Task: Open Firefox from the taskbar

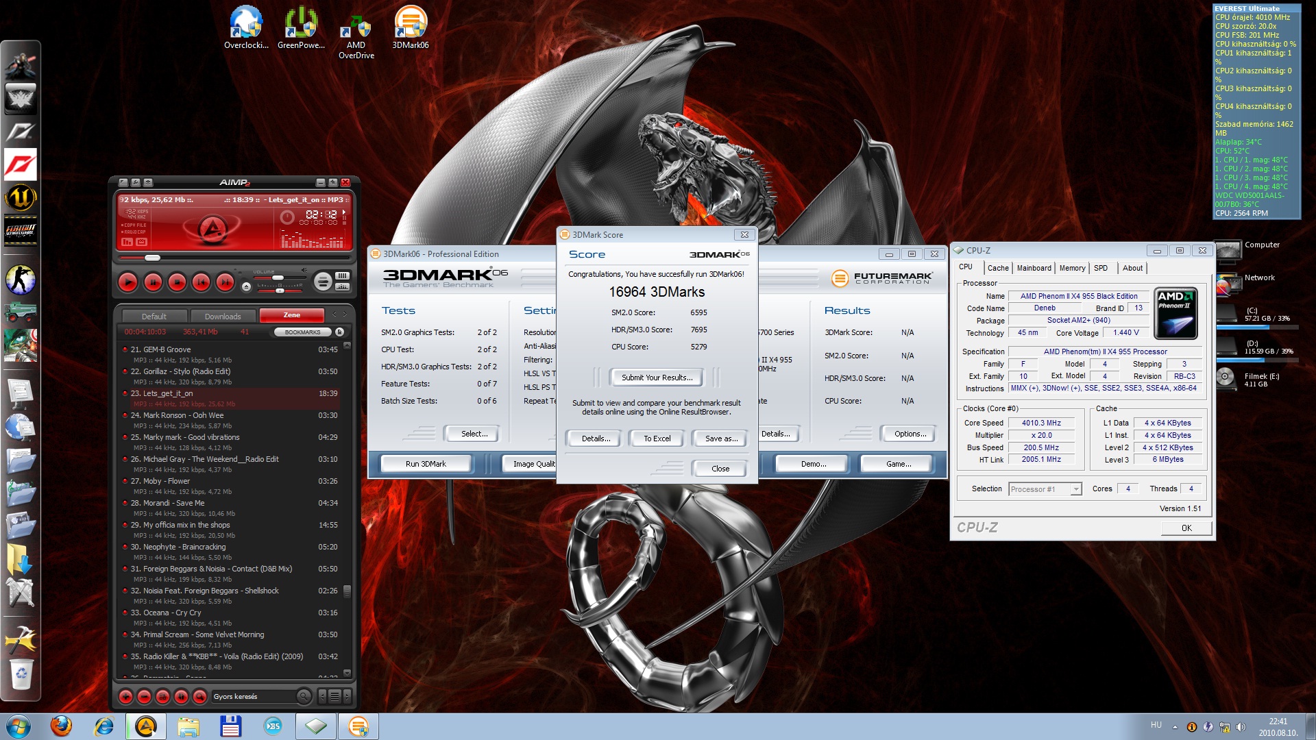Action: pyautogui.click(x=61, y=726)
